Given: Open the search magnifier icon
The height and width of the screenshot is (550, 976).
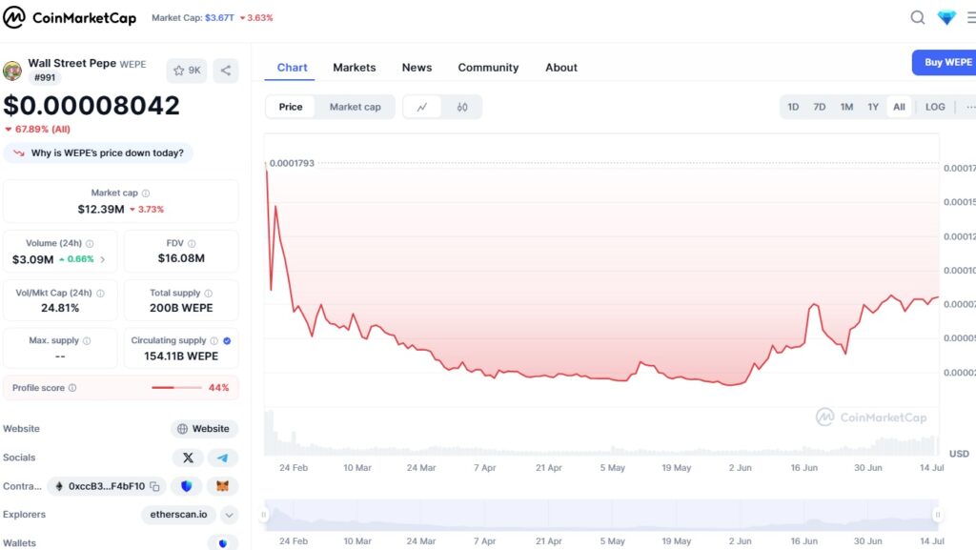Looking at the screenshot, I should pyautogui.click(x=917, y=17).
